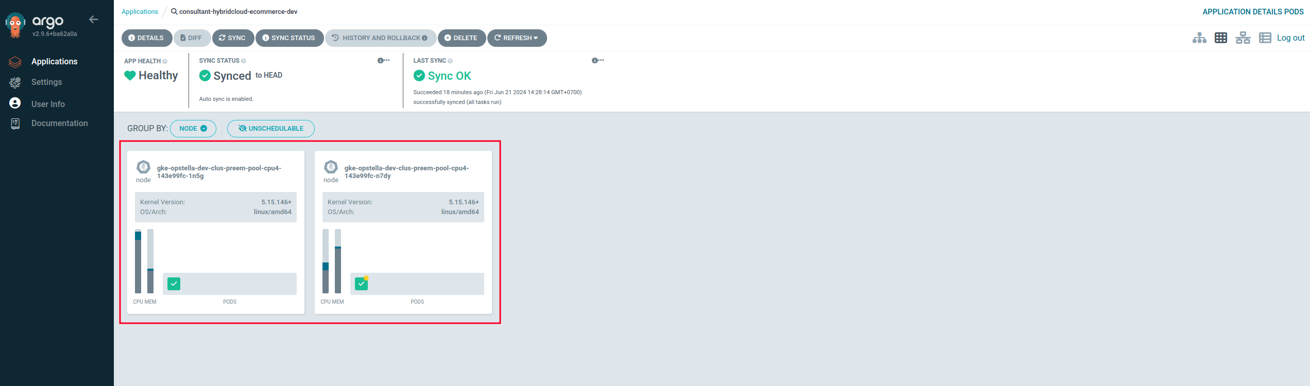This screenshot has height=386, width=1310.
Task: Switch to list view icon
Action: [1265, 38]
